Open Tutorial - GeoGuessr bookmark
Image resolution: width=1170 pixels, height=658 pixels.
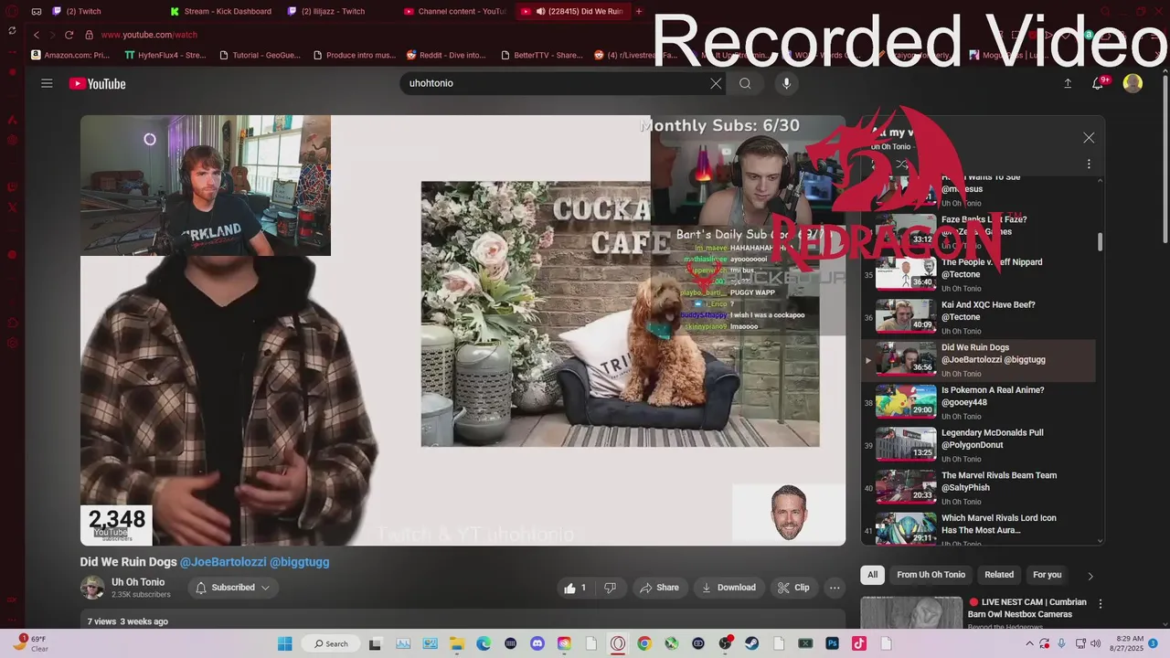click(x=260, y=55)
